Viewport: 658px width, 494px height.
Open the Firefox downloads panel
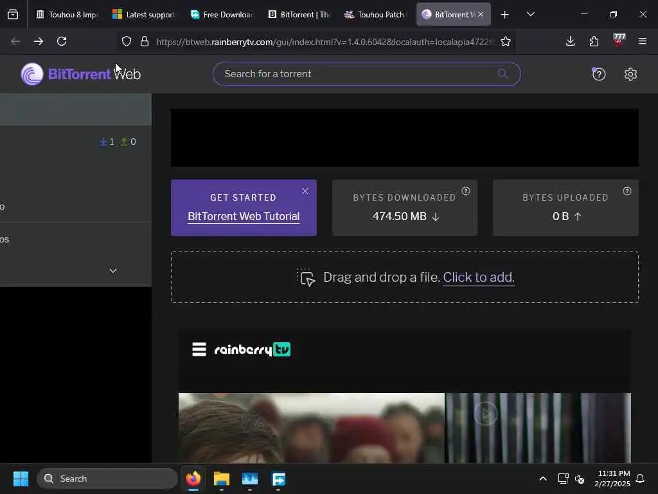click(570, 41)
